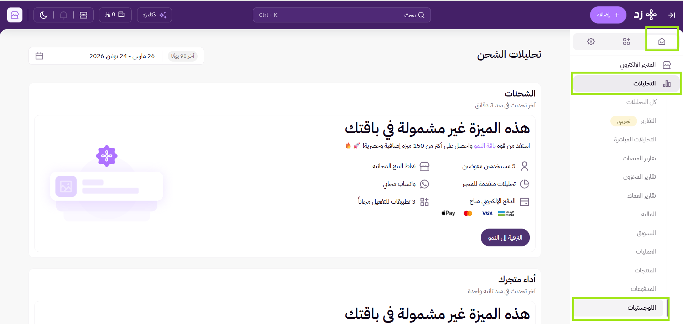Click the ticket coupon icon
The image size is (683, 324).
pos(83,15)
